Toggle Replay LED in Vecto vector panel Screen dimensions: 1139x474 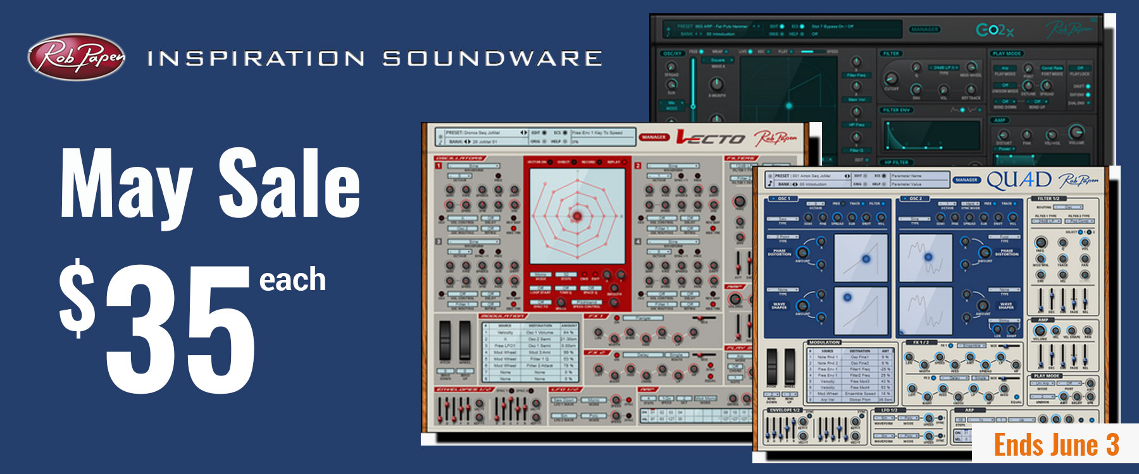(x=624, y=162)
